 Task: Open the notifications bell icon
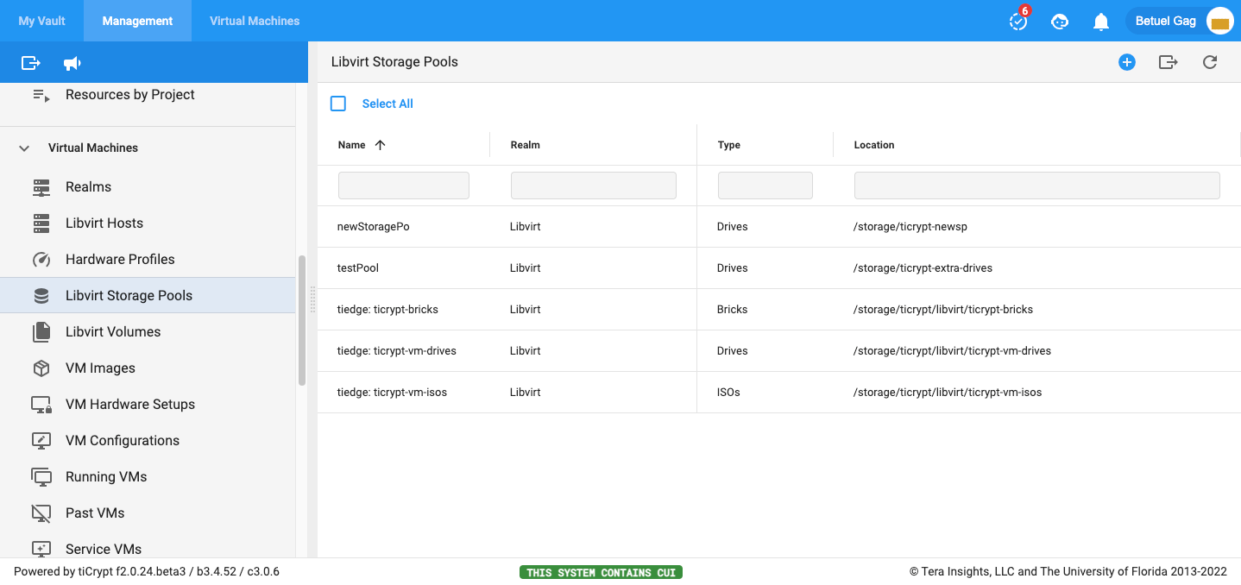pos(1101,22)
